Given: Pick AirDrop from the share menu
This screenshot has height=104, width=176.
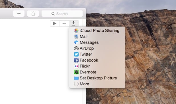Looking at the screenshot, I should click(97, 48).
